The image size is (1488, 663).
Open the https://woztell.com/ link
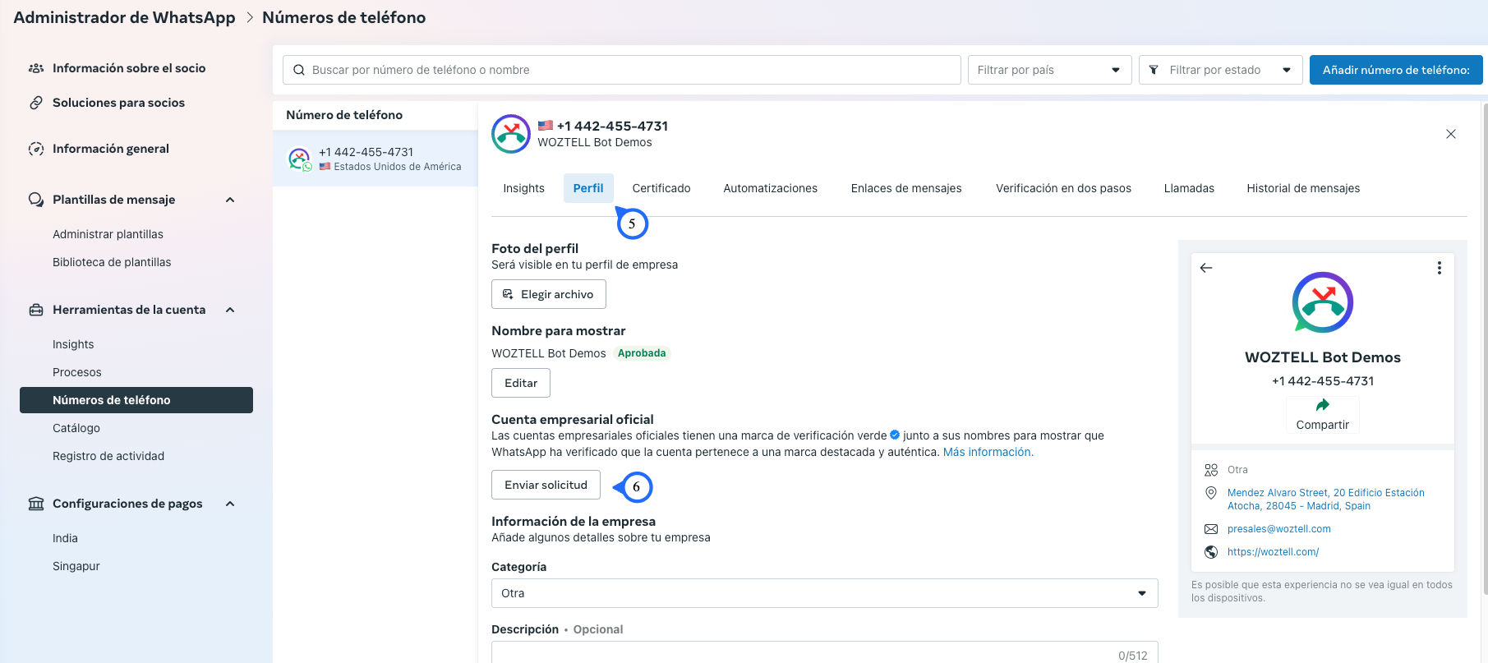coord(1274,552)
